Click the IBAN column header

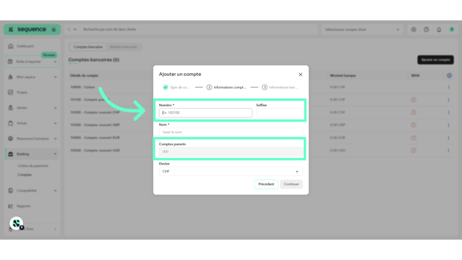click(x=415, y=76)
